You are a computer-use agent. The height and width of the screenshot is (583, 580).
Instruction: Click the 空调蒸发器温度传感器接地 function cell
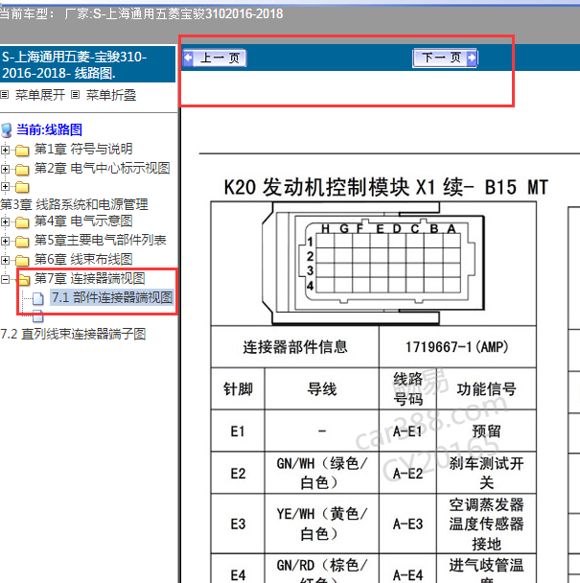pos(486,524)
